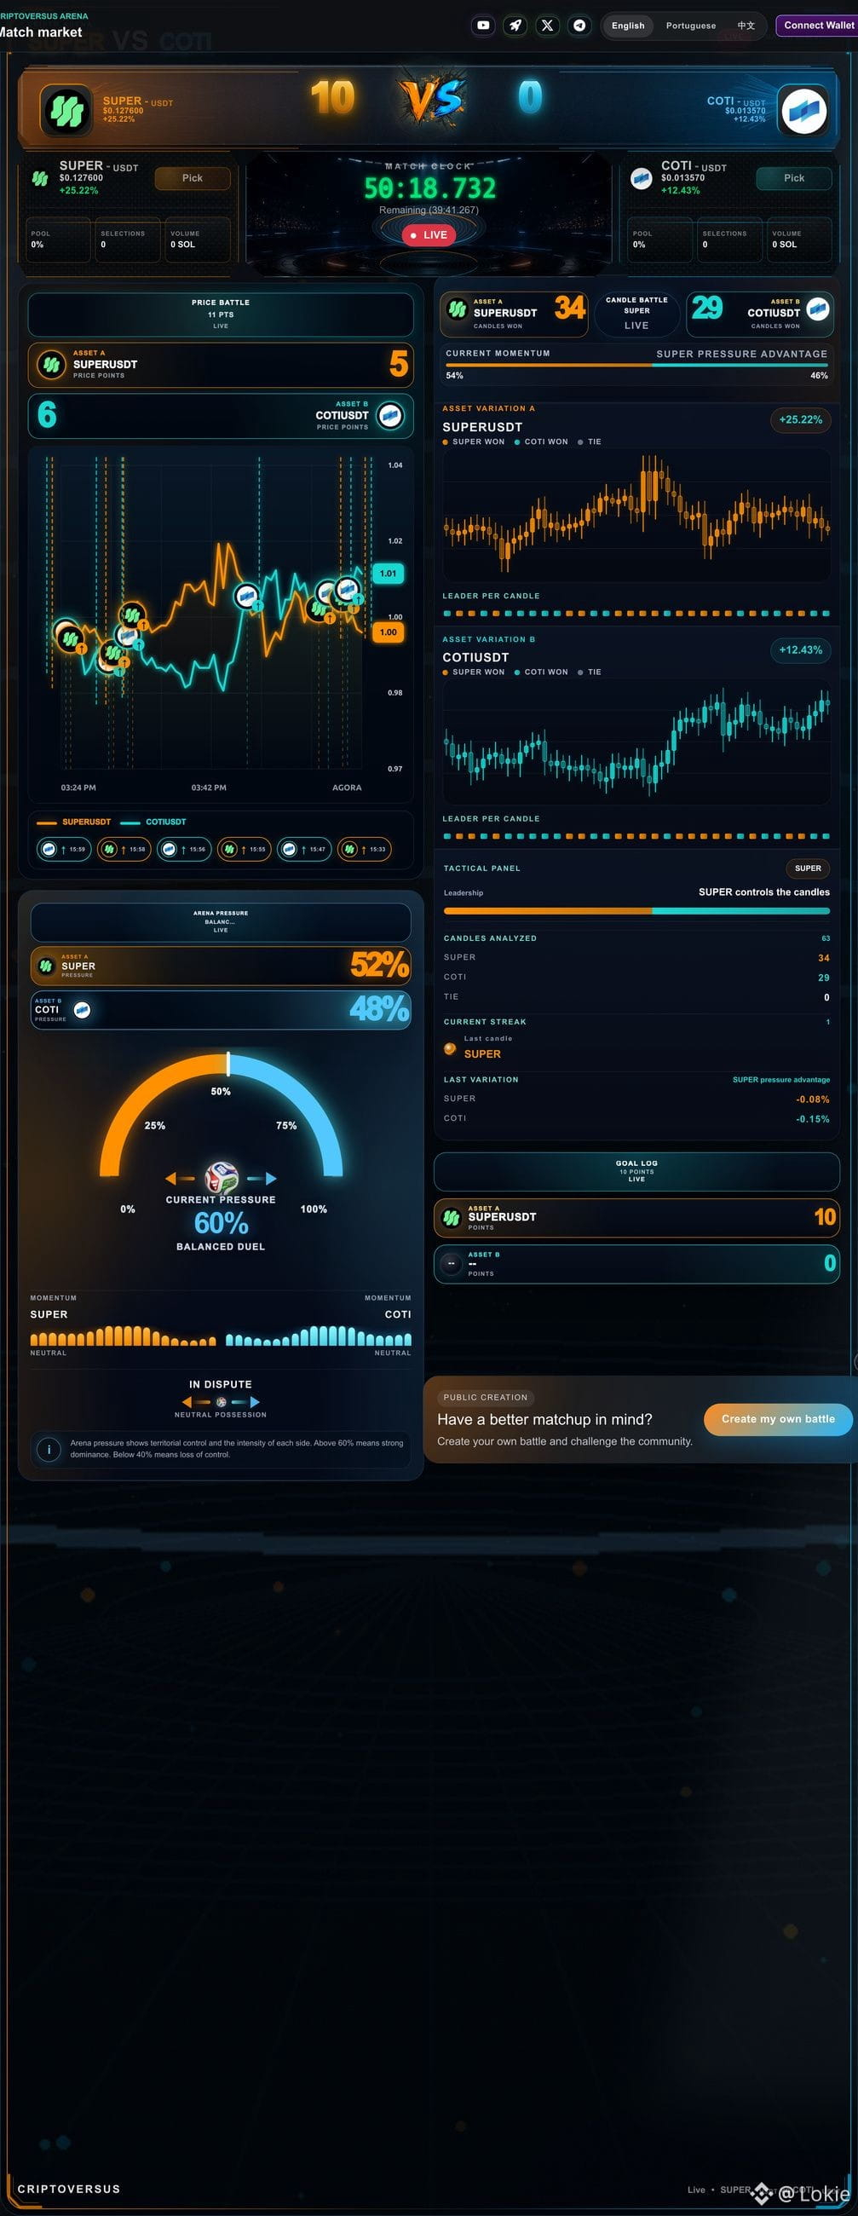
Task: Click the SUPERUSDT icon in Goal Log
Action: tap(452, 1217)
